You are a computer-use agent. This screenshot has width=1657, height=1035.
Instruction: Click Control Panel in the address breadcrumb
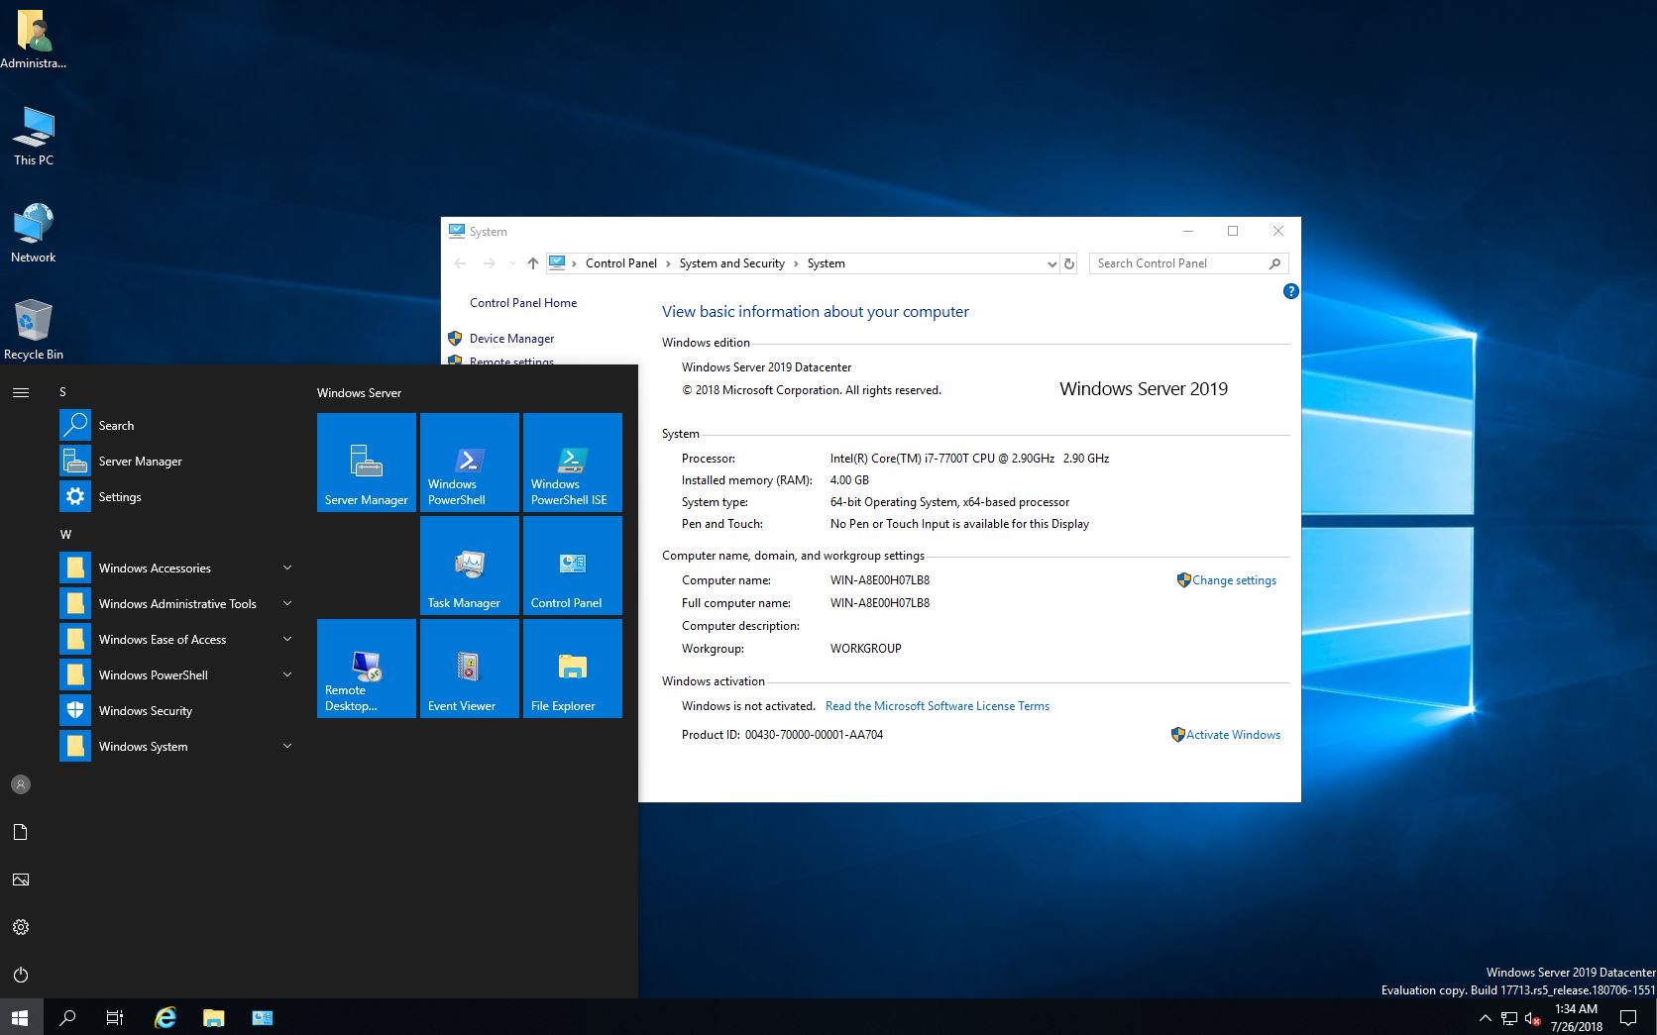pyautogui.click(x=621, y=263)
